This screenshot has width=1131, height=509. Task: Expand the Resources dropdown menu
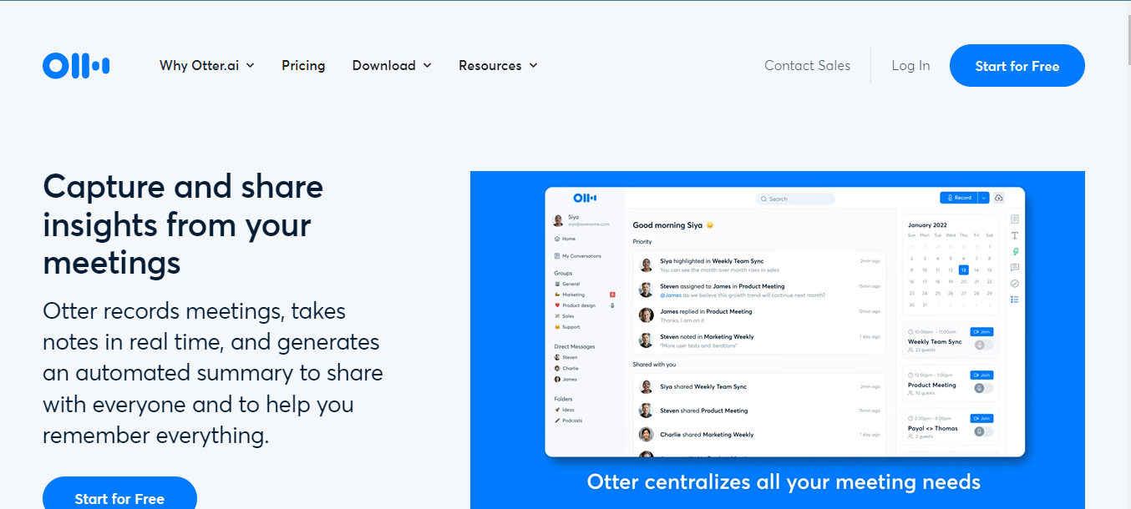(499, 65)
